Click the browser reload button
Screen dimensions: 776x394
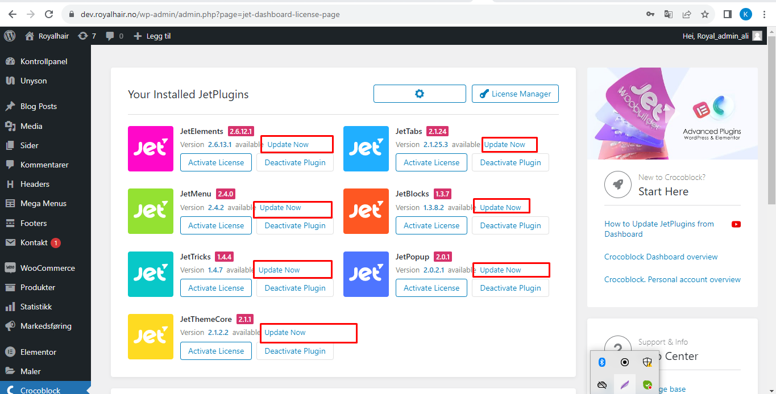(49, 14)
